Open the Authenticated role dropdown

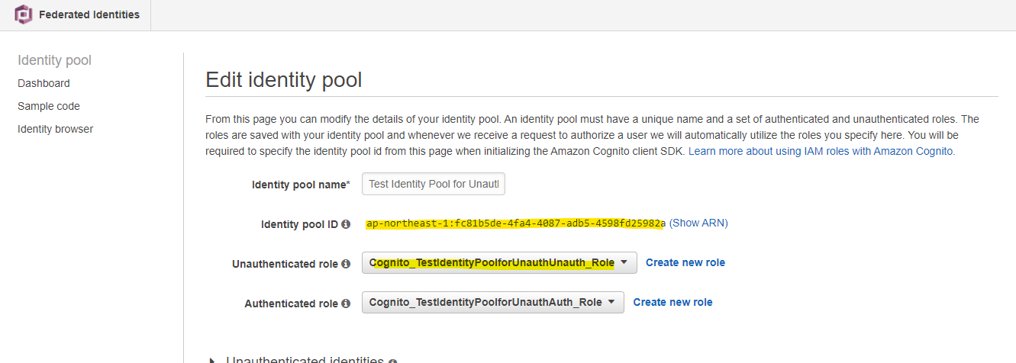coord(493,302)
